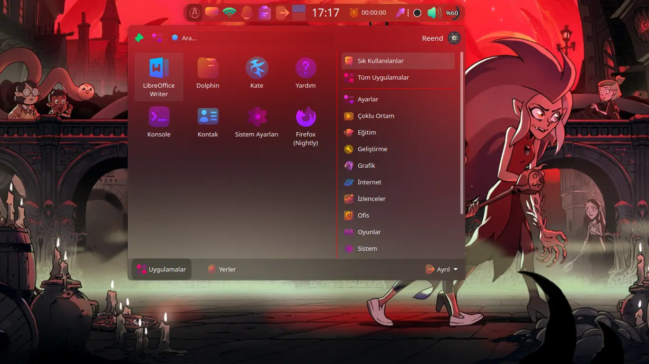Screen dimensions: 649x364
Task: Use the category list scrollbar
Action: [462, 133]
